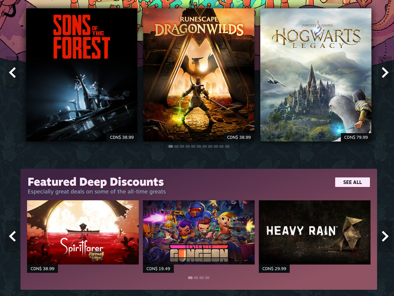Open Sons of the Forest game capsule
Screen dimensions: 394x296
(82, 75)
